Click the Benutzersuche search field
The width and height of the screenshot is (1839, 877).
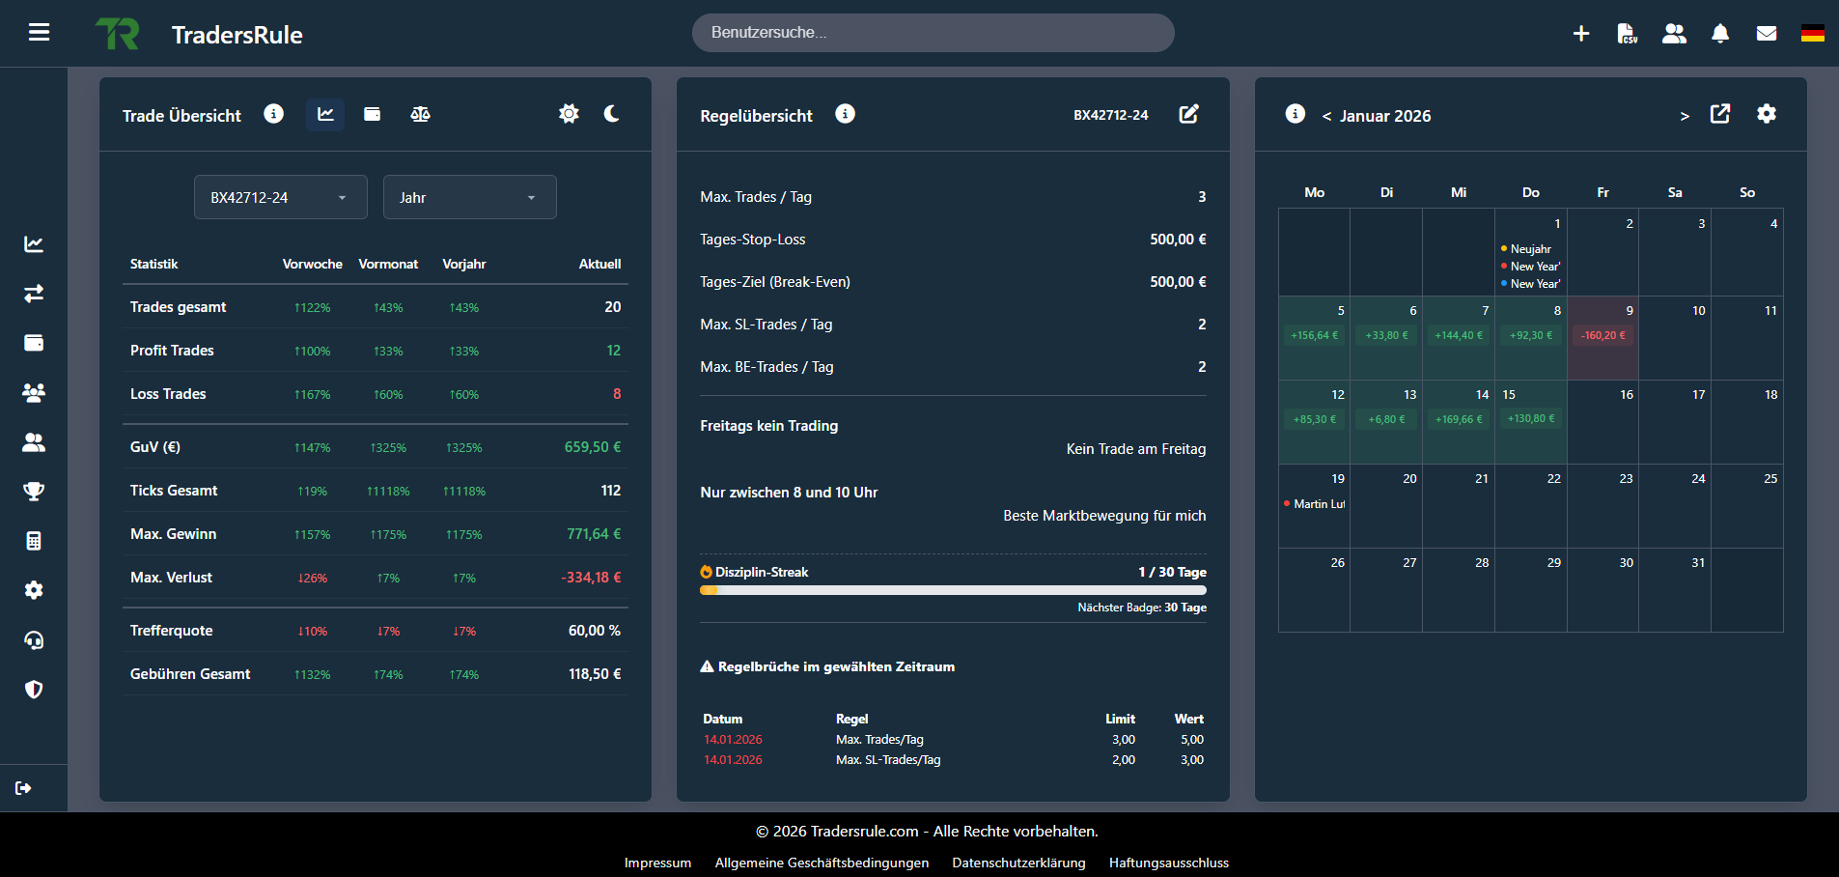(x=933, y=33)
